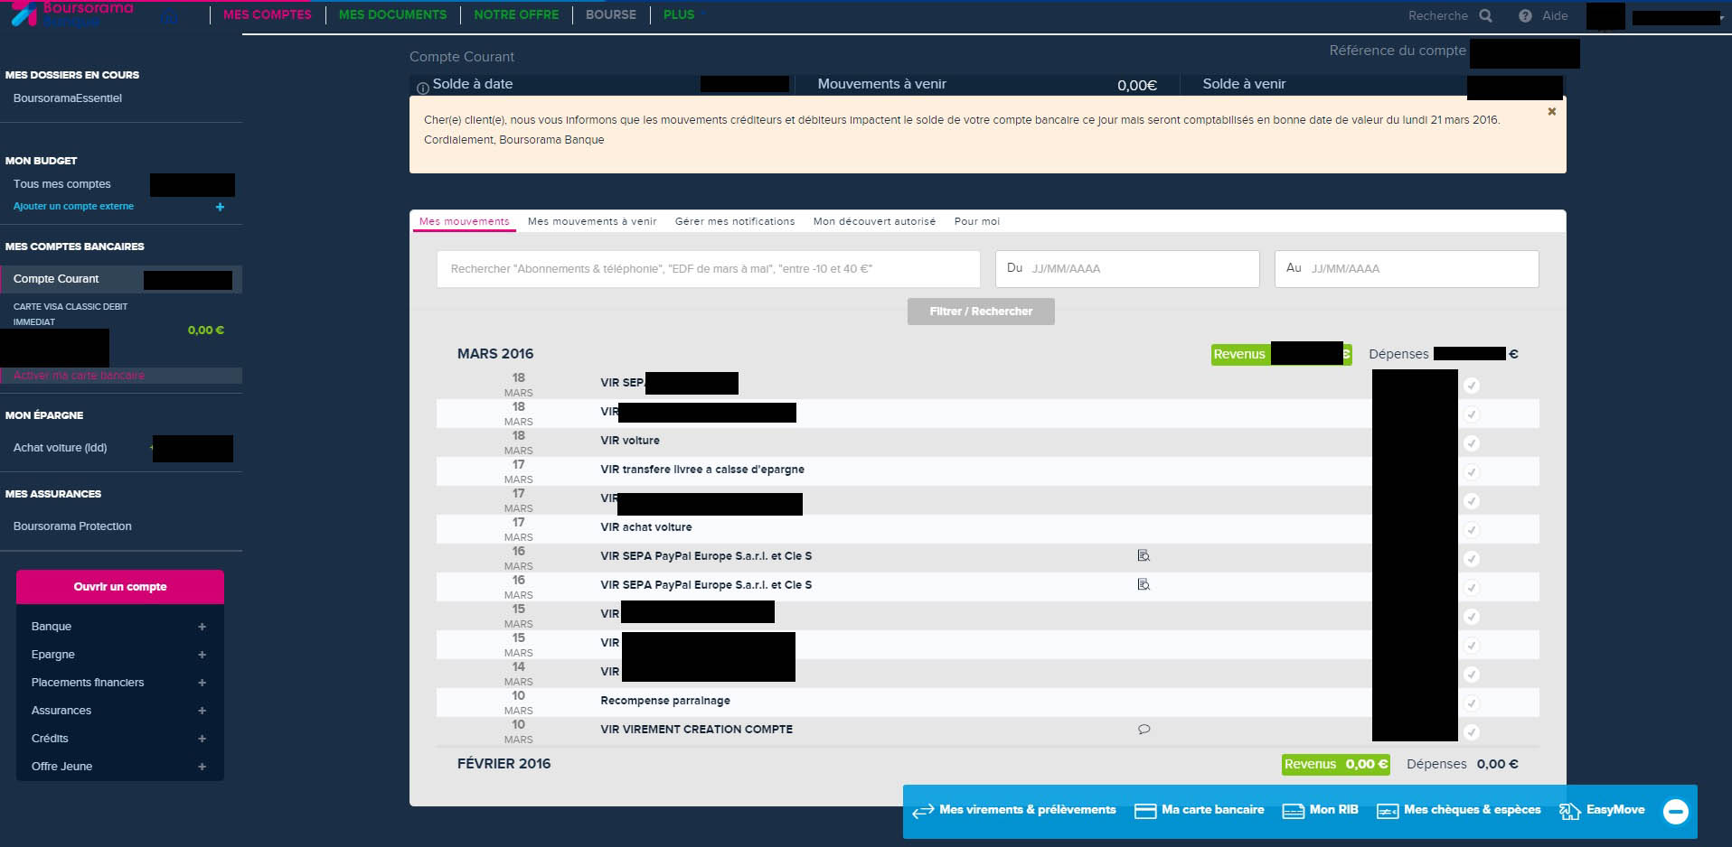Image resolution: width=1732 pixels, height=847 pixels.
Task: Launch the EasyMove shortcut
Action: tap(1603, 810)
